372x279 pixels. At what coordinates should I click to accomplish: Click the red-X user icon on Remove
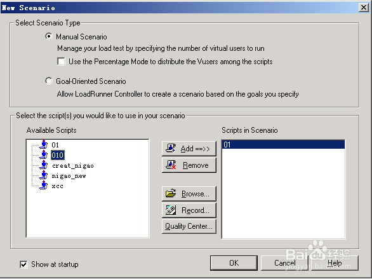click(x=171, y=165)
